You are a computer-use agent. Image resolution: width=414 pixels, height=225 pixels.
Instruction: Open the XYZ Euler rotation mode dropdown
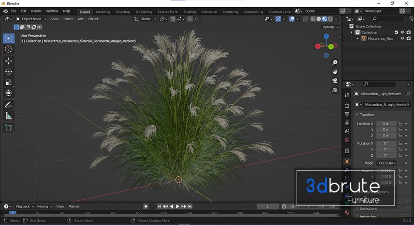point(387,163)
